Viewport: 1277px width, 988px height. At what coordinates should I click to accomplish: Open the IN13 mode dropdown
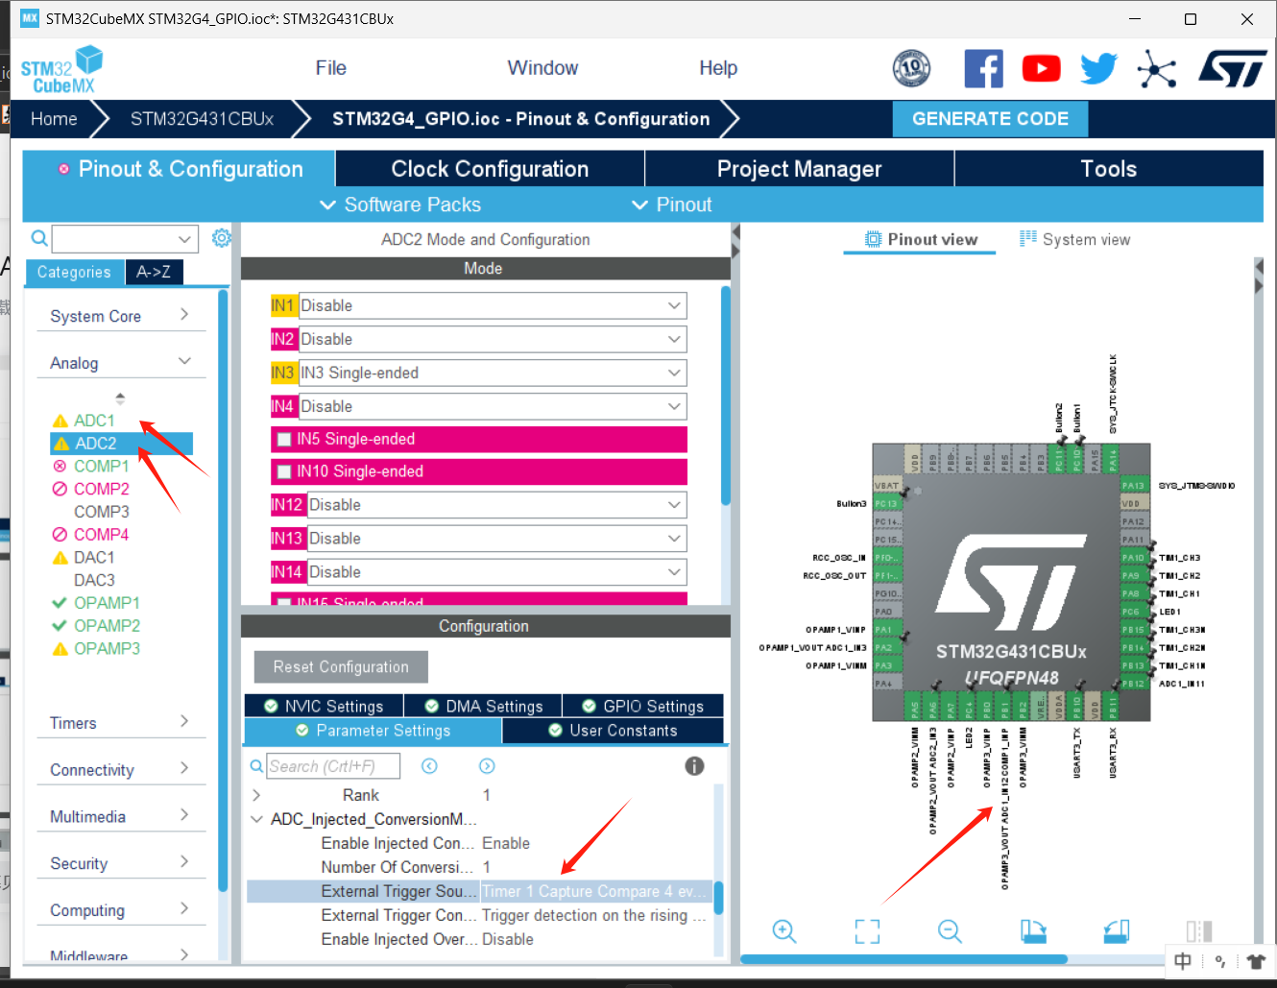[496, 539]
